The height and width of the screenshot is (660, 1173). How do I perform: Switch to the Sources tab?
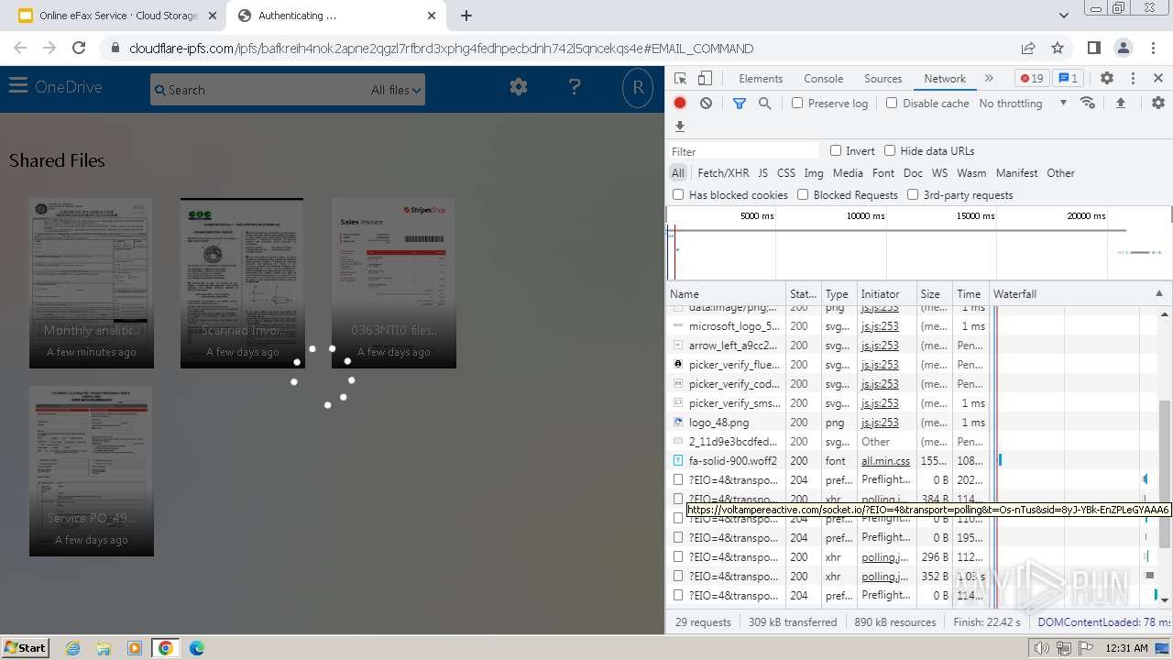(882, 79)
